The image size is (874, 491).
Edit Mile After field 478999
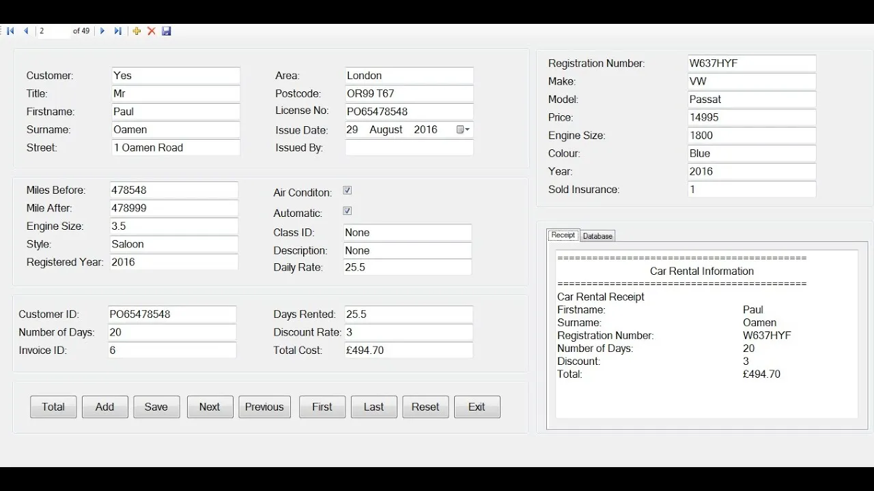pyautogui.click(x=174, y=208)
